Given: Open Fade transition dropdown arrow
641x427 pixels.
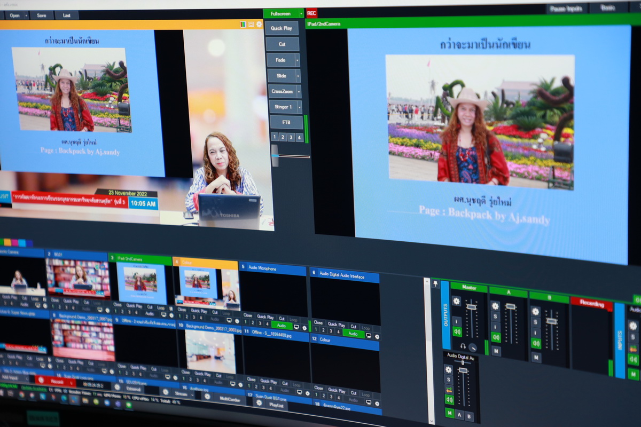Looking at the screenshot, I should pos(298,60).
